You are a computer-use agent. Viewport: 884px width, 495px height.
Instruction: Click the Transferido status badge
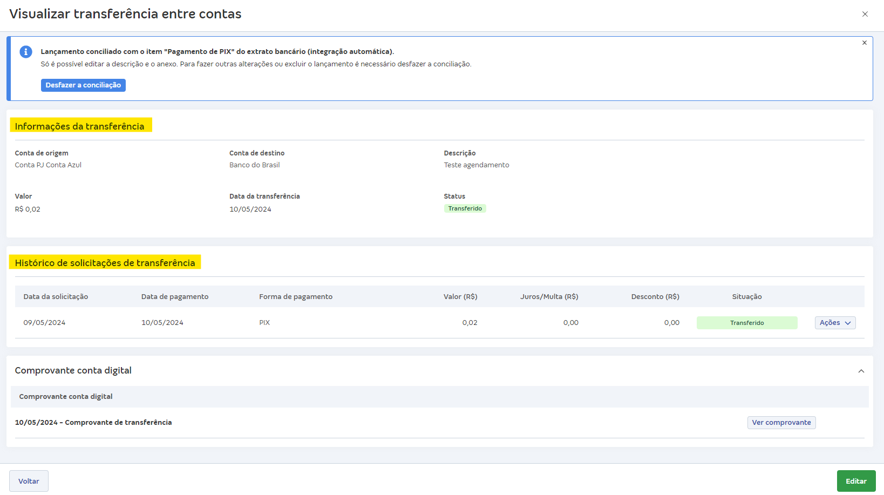pyautogui.click(x=465, y=208)
